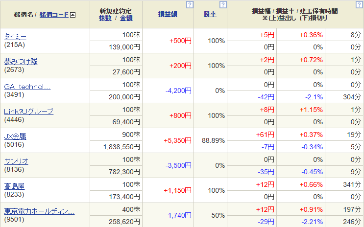Open the サンリオ stock link
The image size is (364, 227).
(x=15, y=161)
